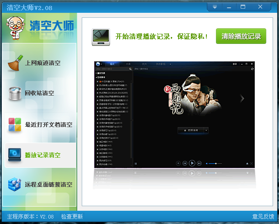This screenshot has width=279, height=224.
Task: Click the doctor mascot logo
Action: point(15,28)
